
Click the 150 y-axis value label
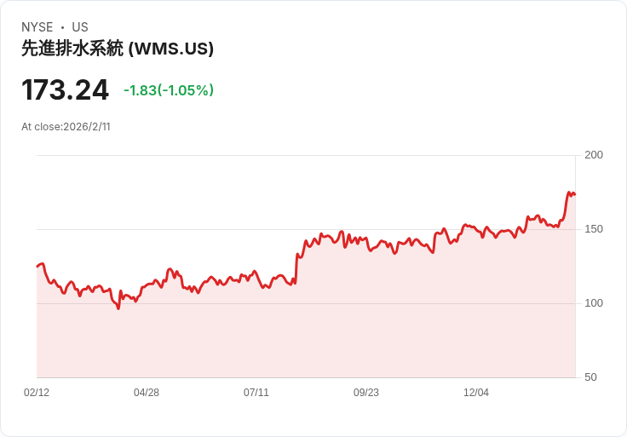coord(594,229)
